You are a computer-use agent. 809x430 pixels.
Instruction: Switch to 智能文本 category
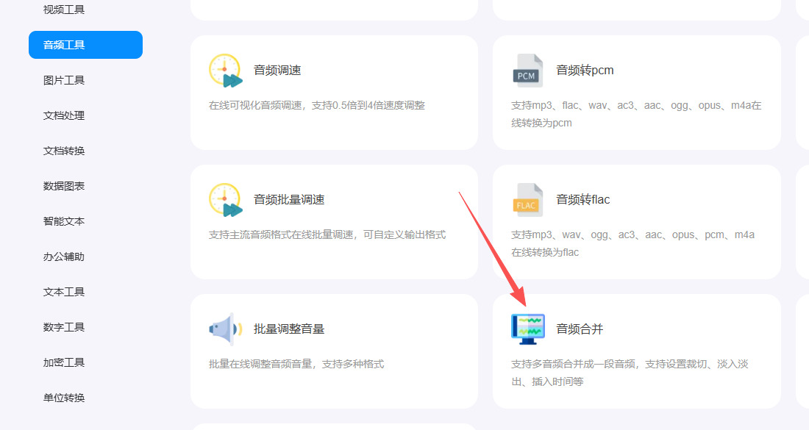tap(64, 221)
